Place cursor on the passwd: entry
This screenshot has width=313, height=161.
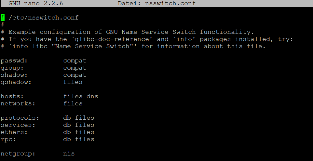click(x=14, y=60)
